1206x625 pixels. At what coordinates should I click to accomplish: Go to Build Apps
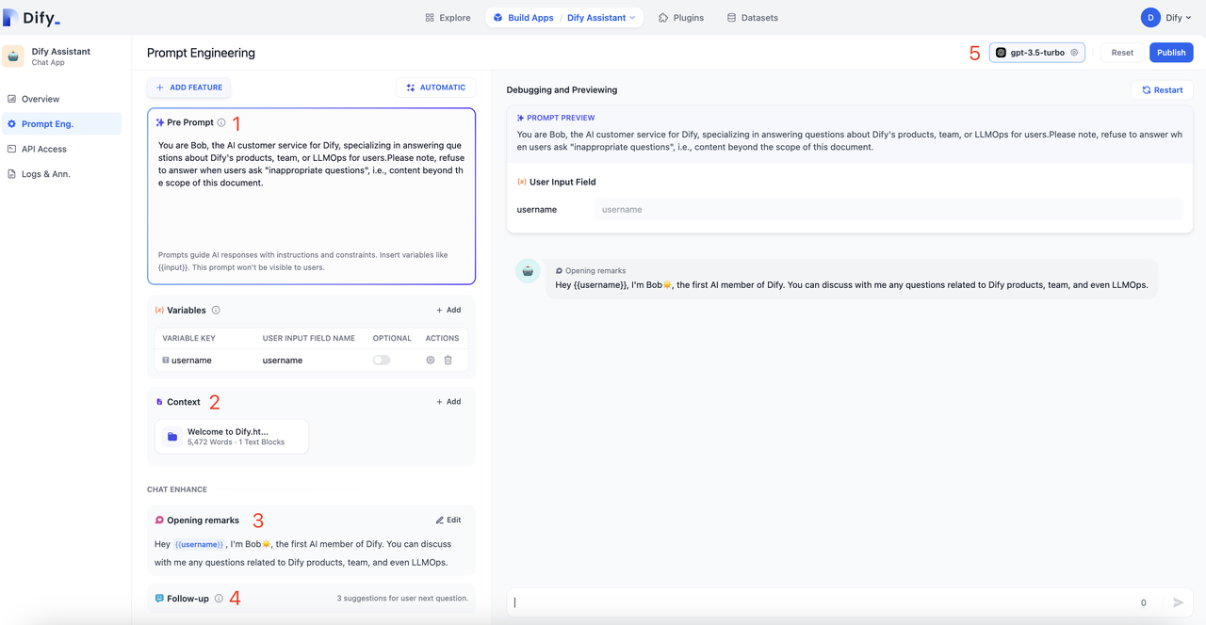click(524, 18)
